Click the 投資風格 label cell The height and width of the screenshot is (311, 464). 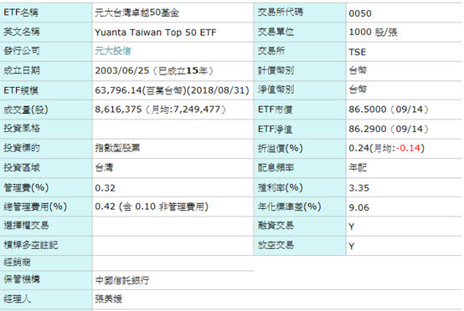click(x=46, y=129)
